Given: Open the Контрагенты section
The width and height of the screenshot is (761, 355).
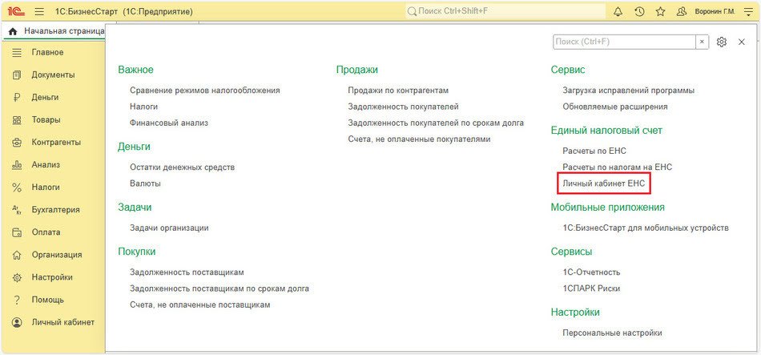Looking at the screenshot, I should click(x=56, y=143).
